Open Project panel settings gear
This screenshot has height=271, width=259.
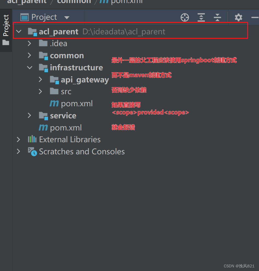click(x=238, y=18)
